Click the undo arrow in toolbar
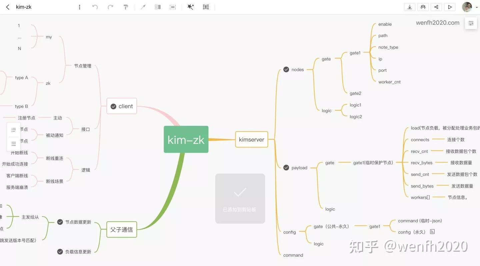This screenshot has width=480, height=266. [x=95, y=7]
